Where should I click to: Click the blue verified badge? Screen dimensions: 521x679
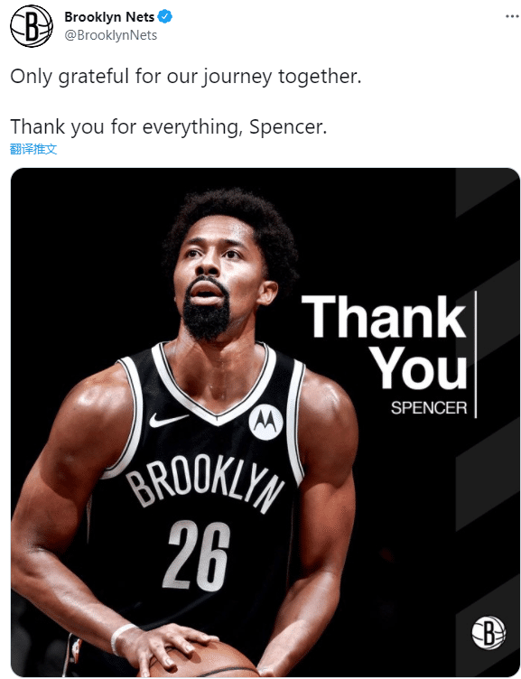[x=165, y=17]
